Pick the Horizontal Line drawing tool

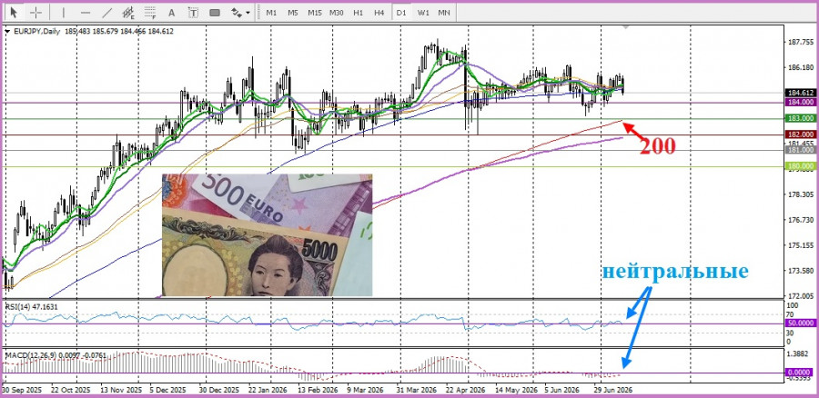click(x=86, y=12)
